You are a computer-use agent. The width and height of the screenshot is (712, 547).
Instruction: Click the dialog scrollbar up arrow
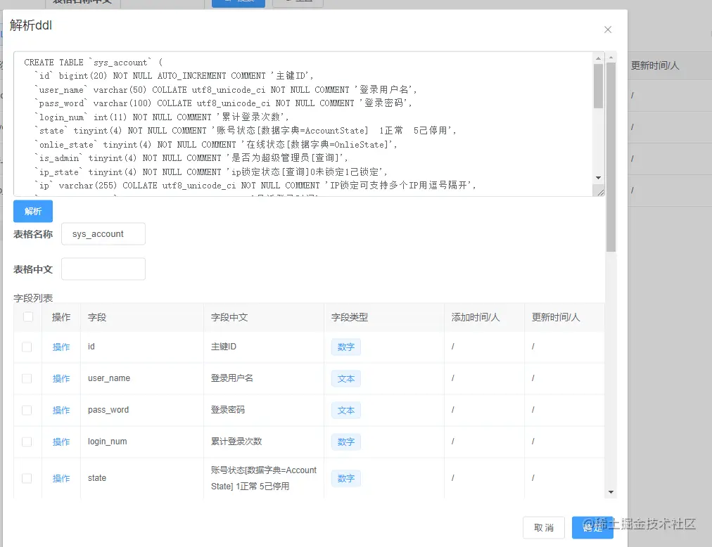pos(611,58)
